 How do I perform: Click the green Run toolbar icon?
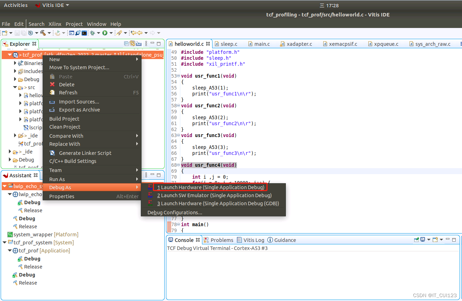click(x=105, y=33)
